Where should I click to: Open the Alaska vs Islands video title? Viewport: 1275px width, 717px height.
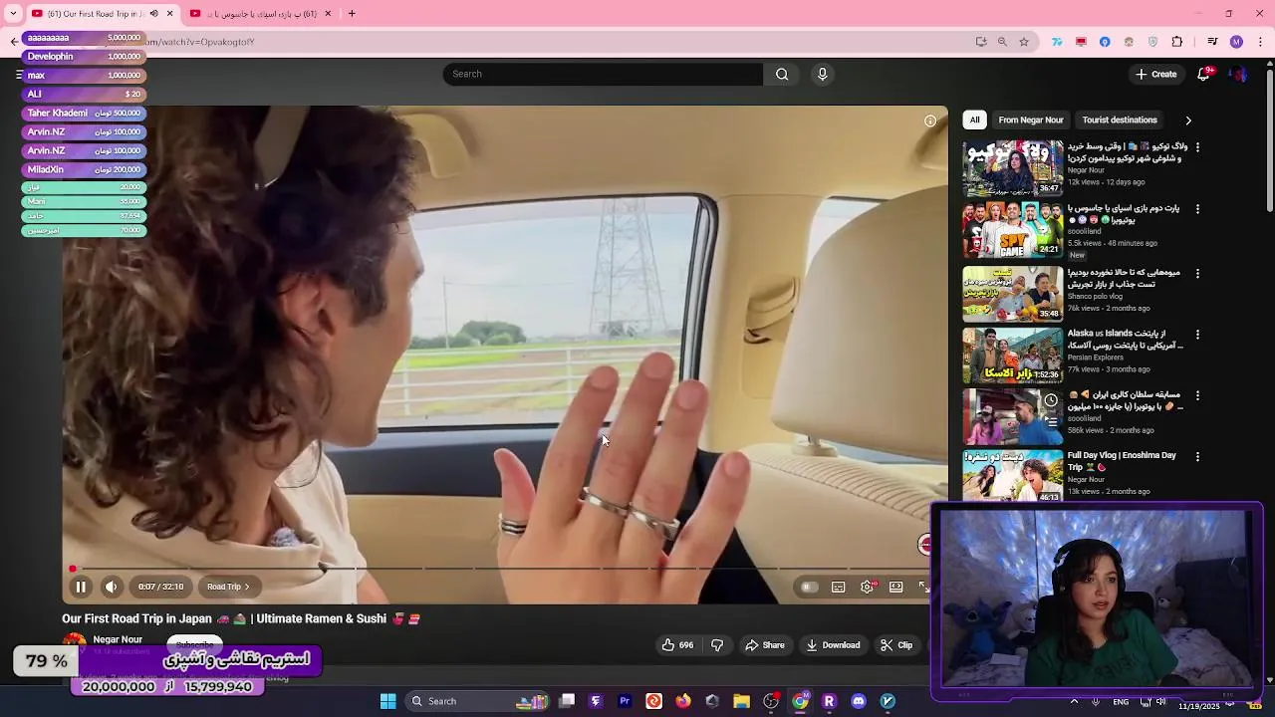point(1125,340)
